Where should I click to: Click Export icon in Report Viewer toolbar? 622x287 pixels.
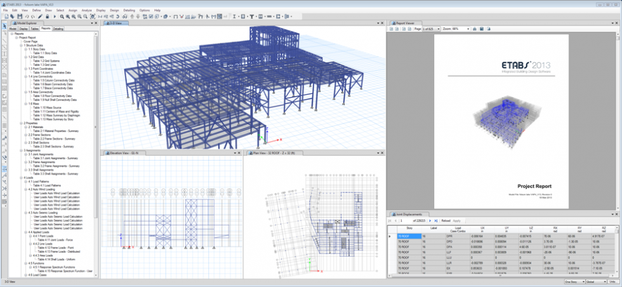tap(489, 29)
